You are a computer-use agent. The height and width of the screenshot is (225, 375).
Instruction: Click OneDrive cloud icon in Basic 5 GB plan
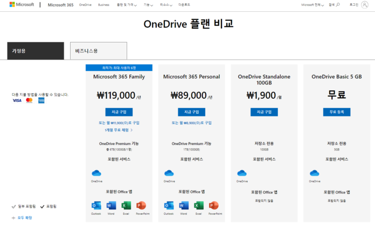pyautogui.click(x=314, y=173)
